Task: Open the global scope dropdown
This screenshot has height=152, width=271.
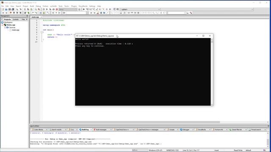Action: pos(140,9)
